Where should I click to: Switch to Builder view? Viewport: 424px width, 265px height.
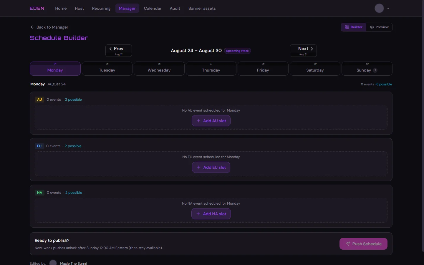pos(354,27)
